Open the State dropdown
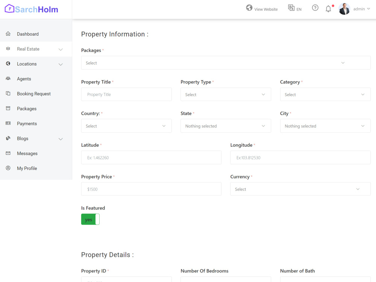The image size is (376, 282). click(226, 126)
